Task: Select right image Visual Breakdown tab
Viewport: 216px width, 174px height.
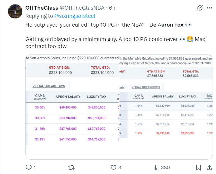Action: coord(146,87)
